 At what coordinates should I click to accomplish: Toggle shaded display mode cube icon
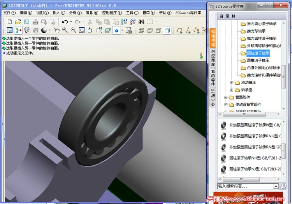coord(167,30)
